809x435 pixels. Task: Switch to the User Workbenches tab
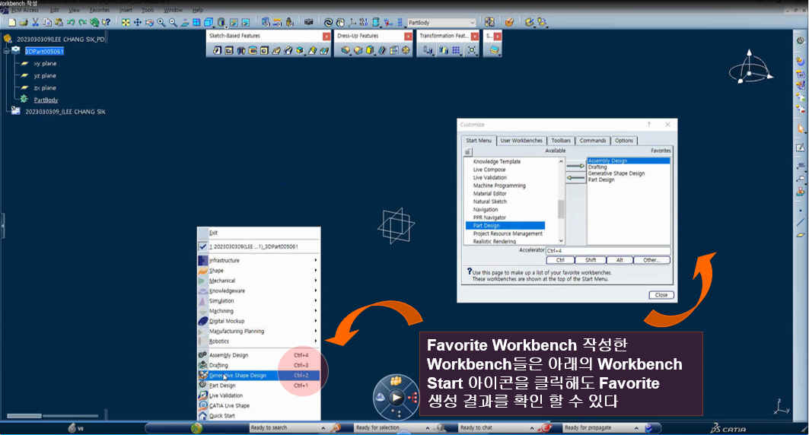pyautogui.click(x=521, y=141)
